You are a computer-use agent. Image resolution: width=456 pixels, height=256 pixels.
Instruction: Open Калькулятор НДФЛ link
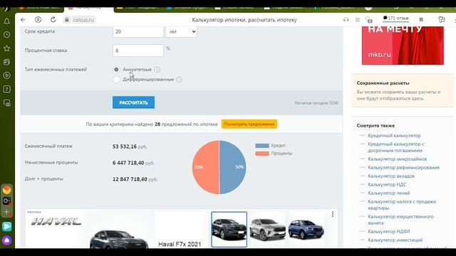pyautogui.click(x=389, y=232)
